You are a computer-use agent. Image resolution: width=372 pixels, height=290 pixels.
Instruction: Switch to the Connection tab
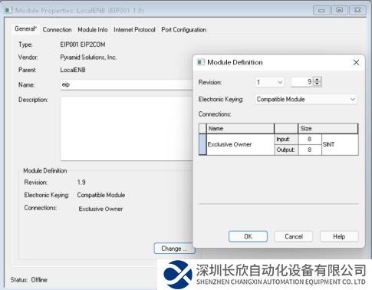point(57,30)
